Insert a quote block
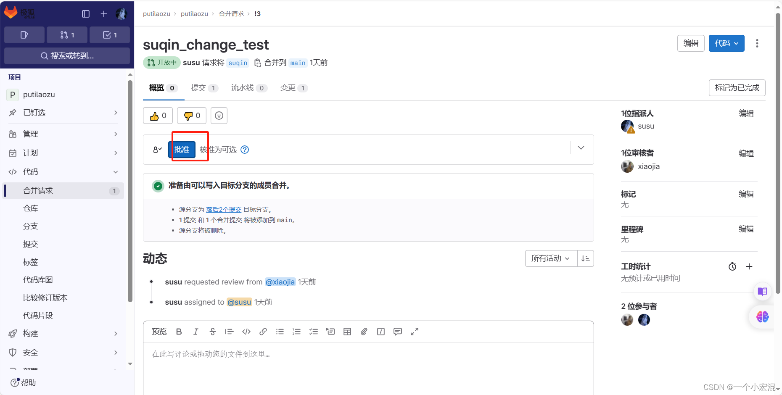Image resolution: width=782 pixels, height=395 pixels. [229, 332]
